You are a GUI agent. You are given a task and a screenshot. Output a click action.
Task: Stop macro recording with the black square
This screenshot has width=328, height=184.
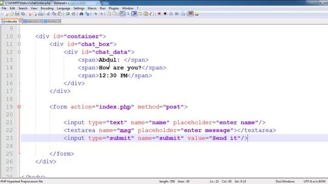point(165,14)
